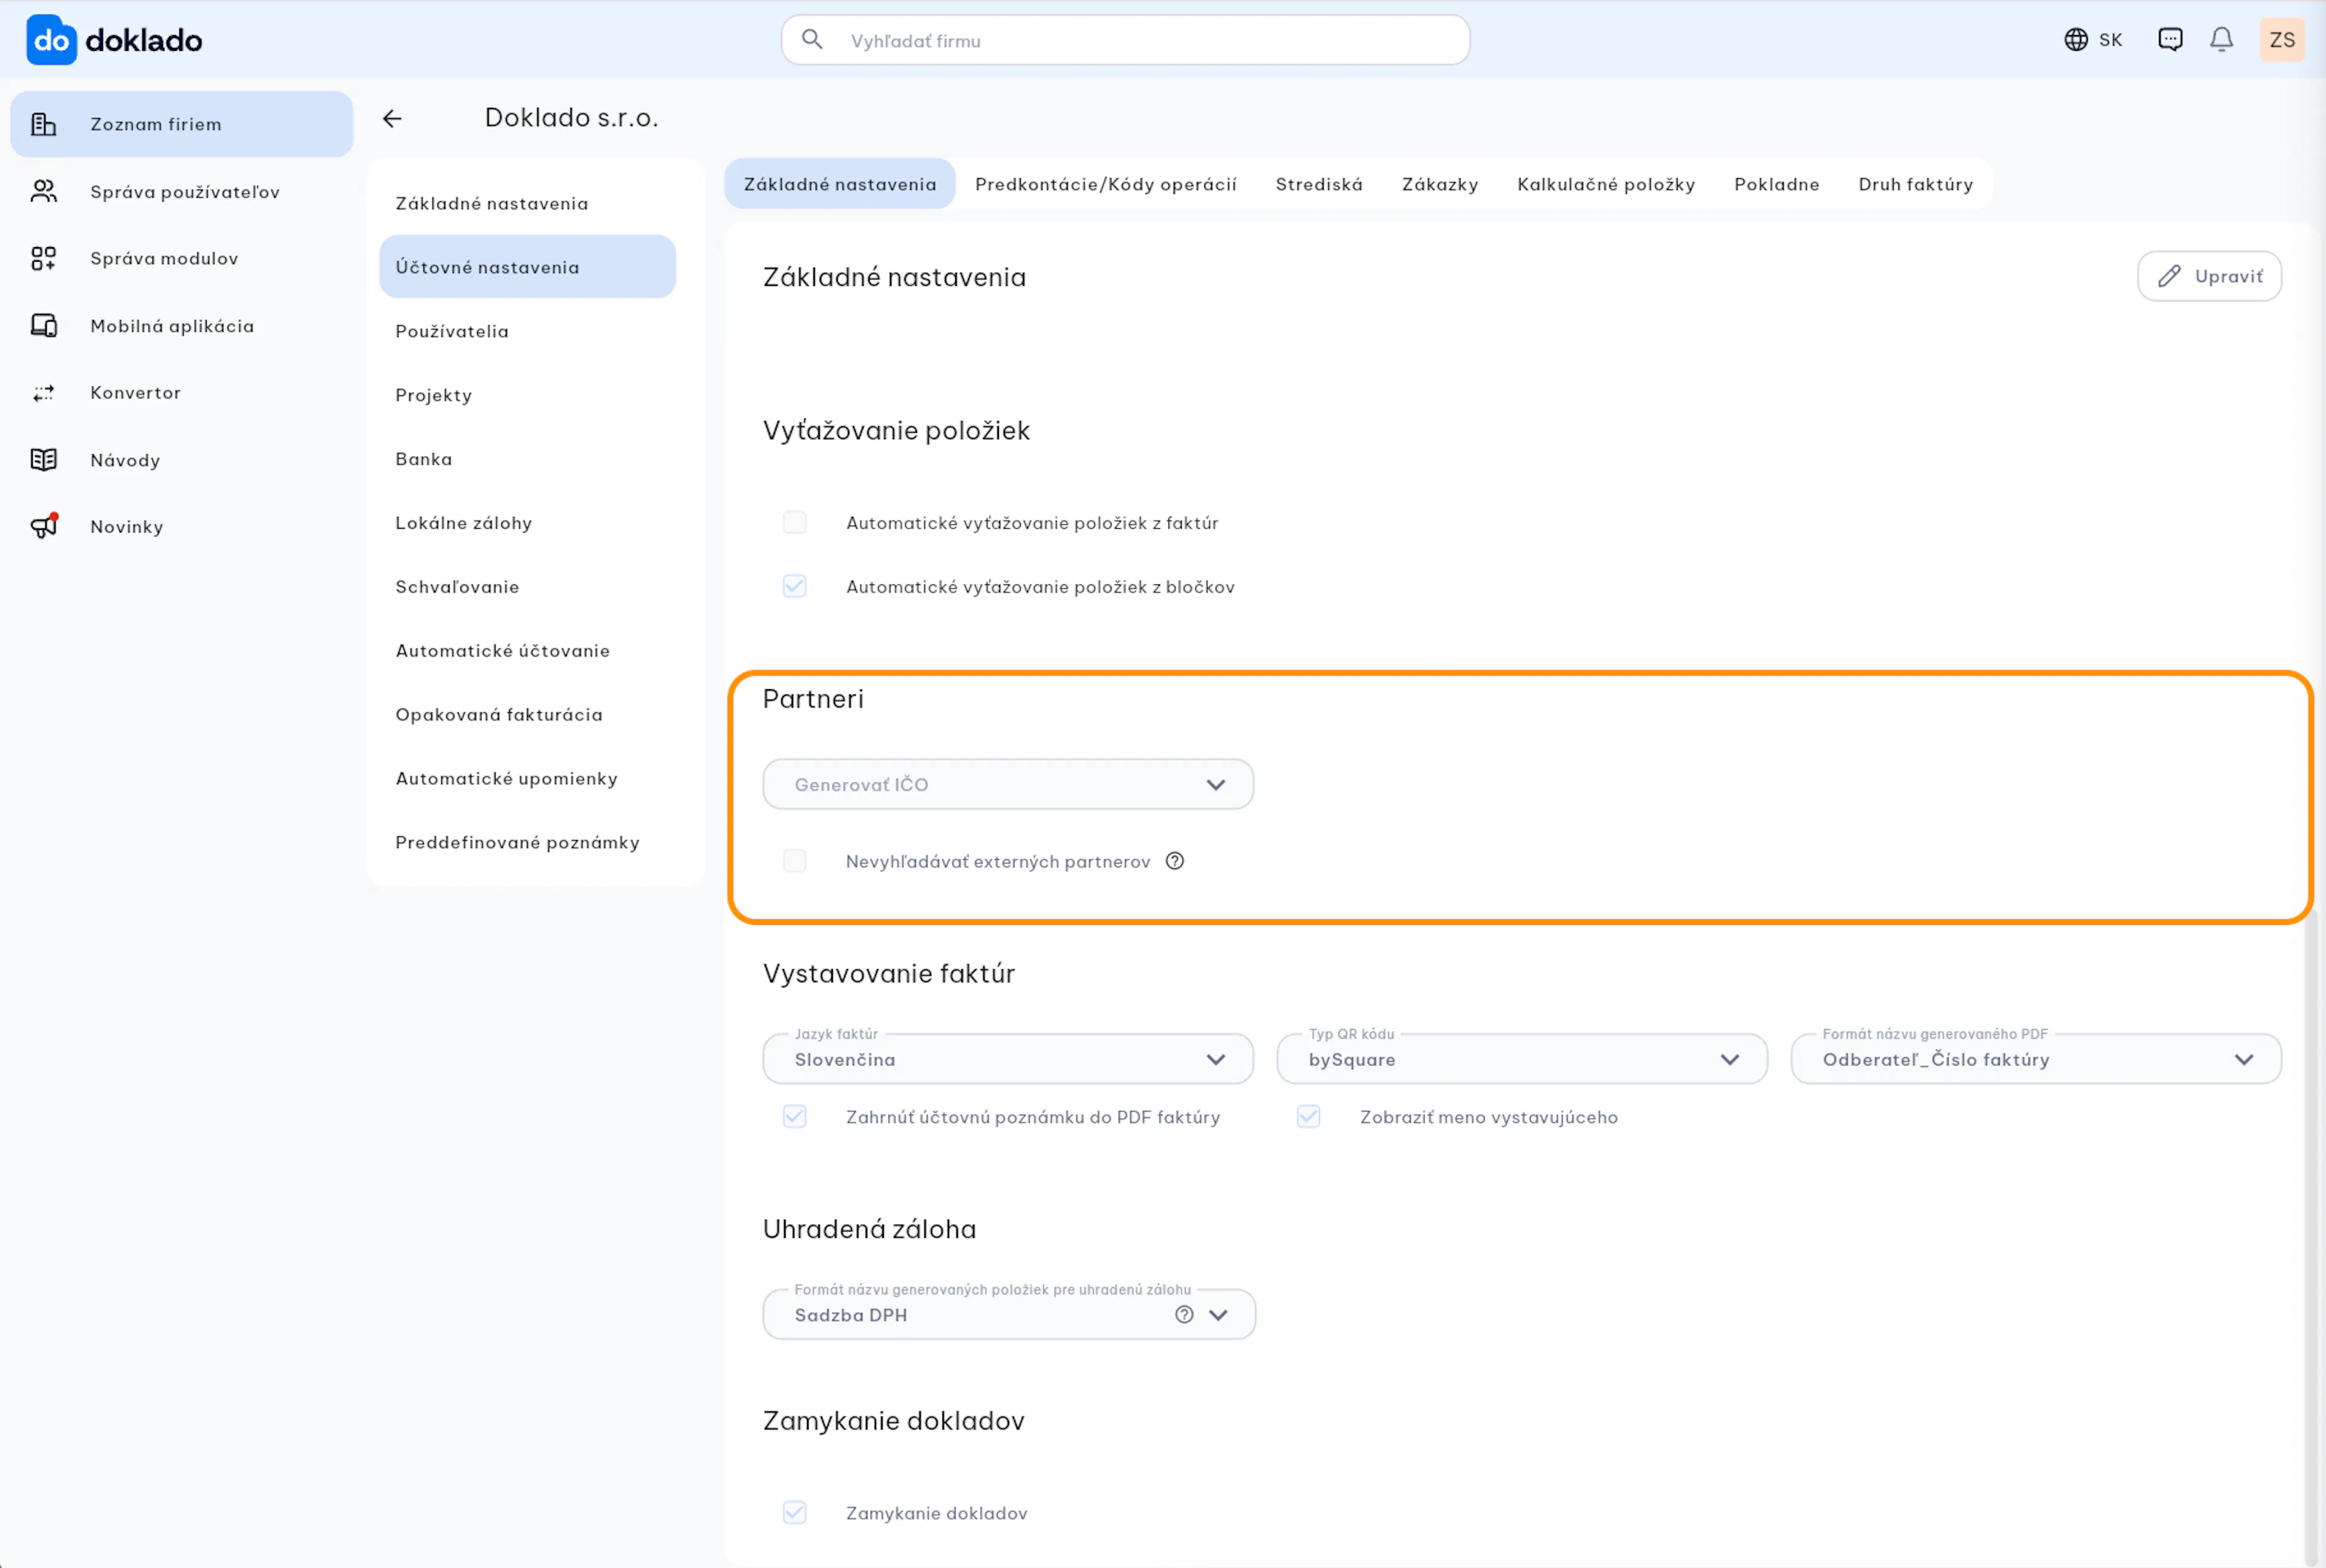This screenshot has width=2326, height=1568.
Task: Open Mobilná aplikácia in sidebar
Action: click(182, 325)
